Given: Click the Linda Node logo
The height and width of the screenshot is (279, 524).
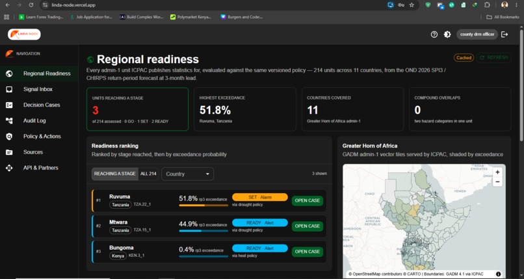Looking at the screenshot, I should 24,34.
